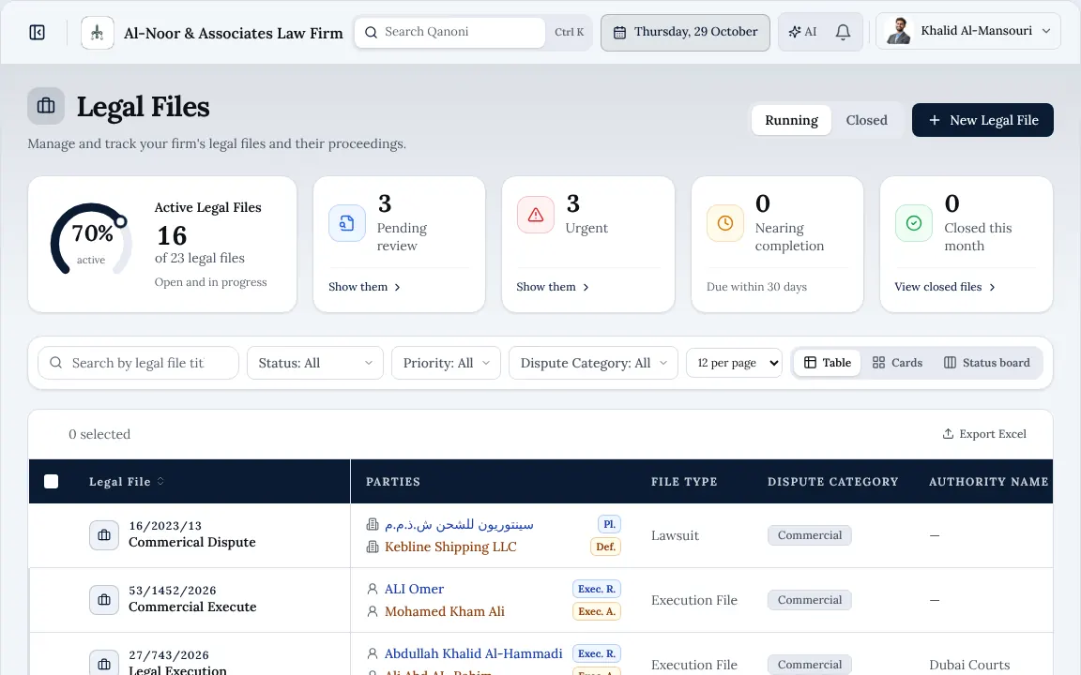Click the Commercial tag in the Lawsuit row
Image resolution: width=1081 pixels, height=675 pixels.
810,535
